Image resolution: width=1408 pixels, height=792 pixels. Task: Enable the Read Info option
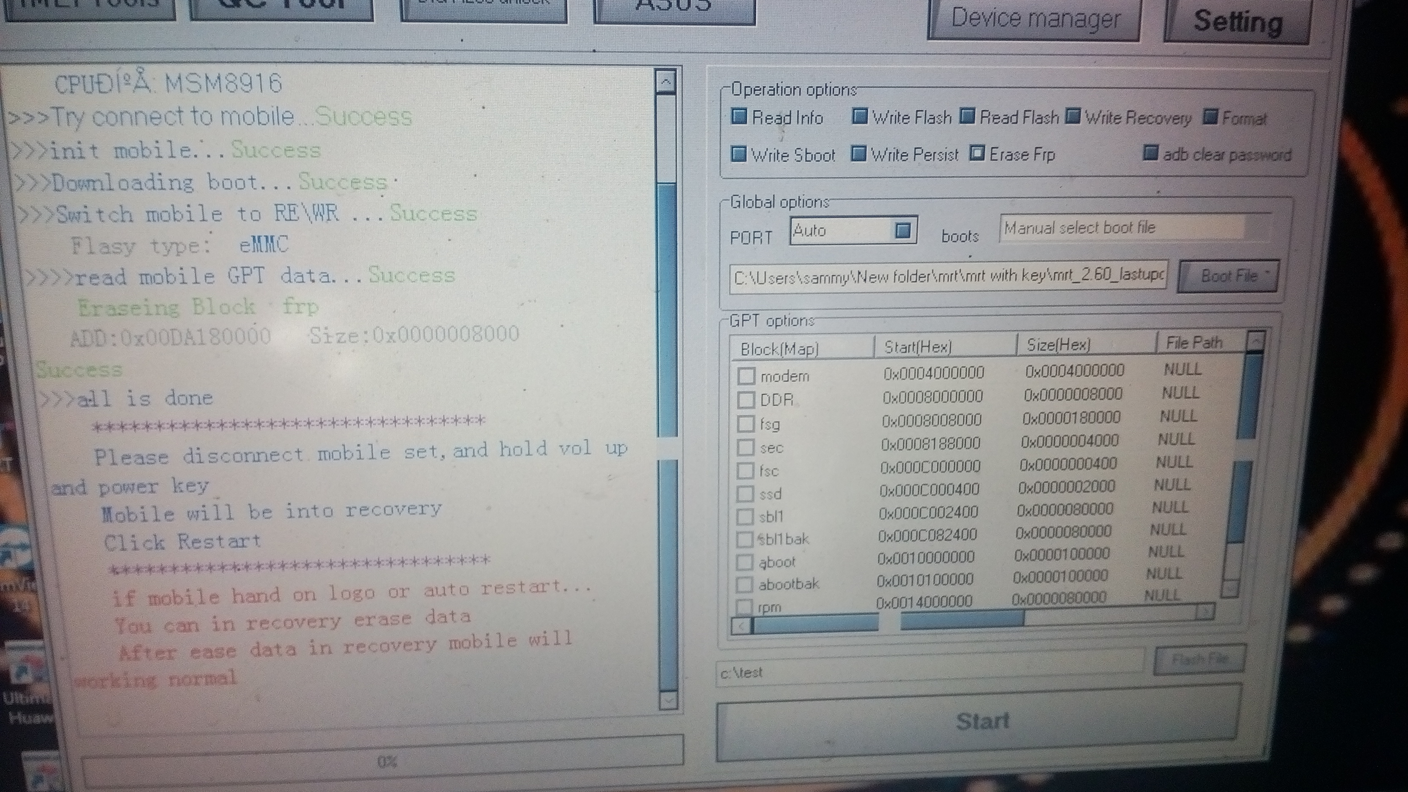739,116
